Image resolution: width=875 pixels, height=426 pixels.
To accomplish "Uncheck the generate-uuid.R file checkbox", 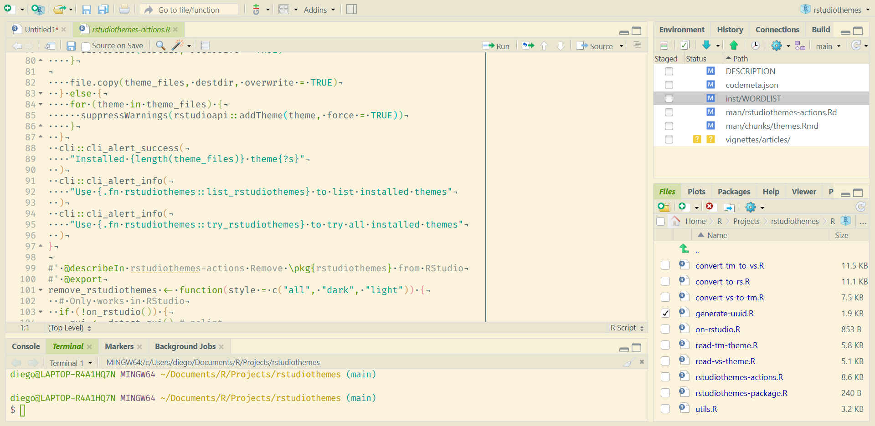I will (x=665, y=313).
